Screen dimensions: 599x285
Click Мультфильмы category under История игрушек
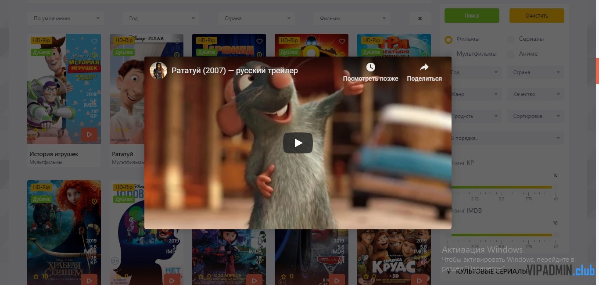click(46, 162)
